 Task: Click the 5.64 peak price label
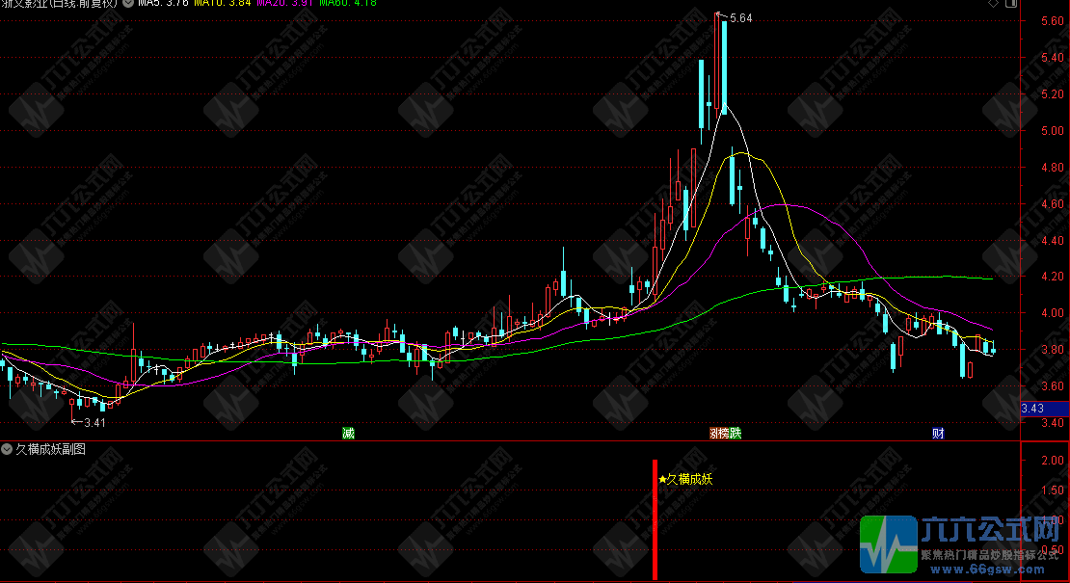[x=742, y=17]
